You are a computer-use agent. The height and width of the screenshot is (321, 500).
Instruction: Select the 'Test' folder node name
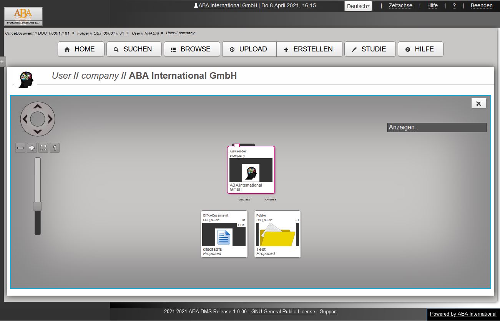click(x=261, y=249)
